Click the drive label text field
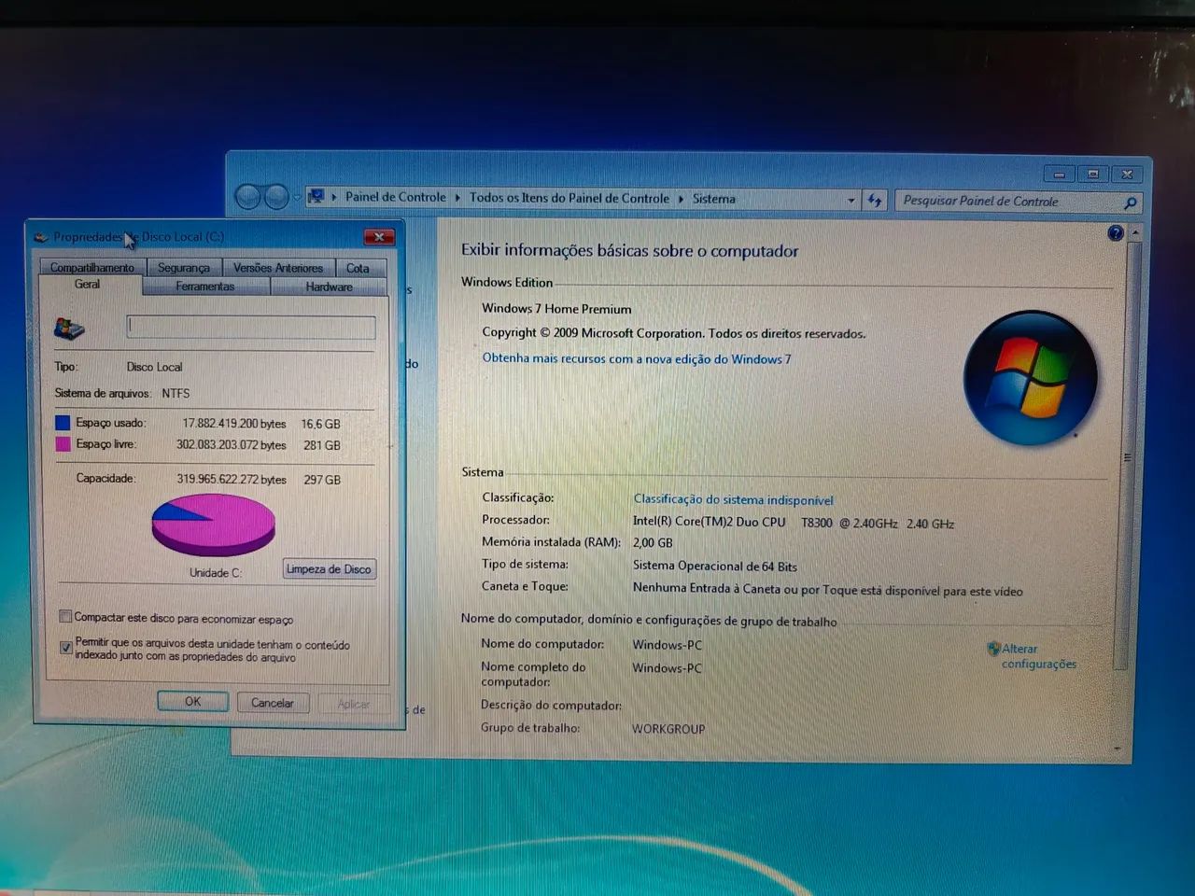Screen dimensions: 1195x896 coord(251,327)
